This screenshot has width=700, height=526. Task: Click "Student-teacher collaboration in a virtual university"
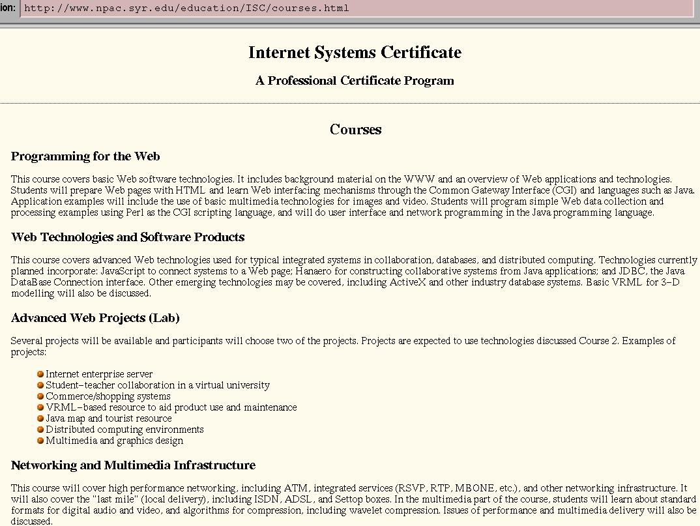point(158,385)
